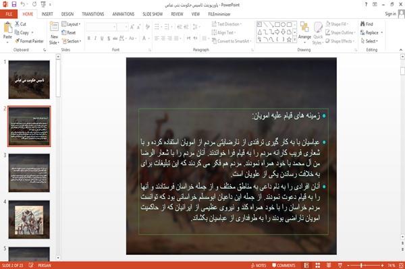This screenshot has height=269, width=405.
Task: Click the Paste clipboard icon
Action: pos(7,28)
